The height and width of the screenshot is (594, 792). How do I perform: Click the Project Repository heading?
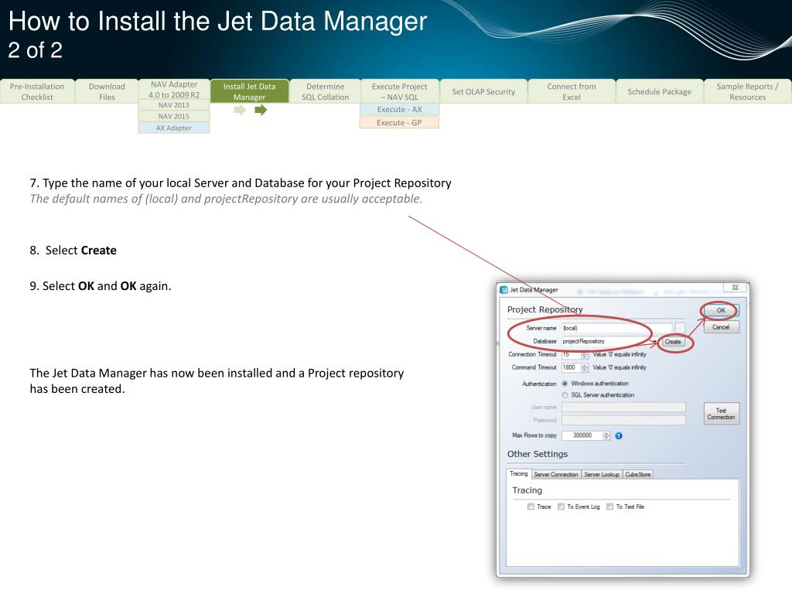tap(545, 309)
